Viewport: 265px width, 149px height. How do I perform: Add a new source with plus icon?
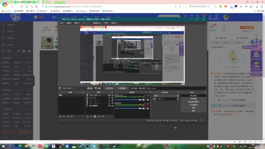pyautogui.click(x=87, y=117)
